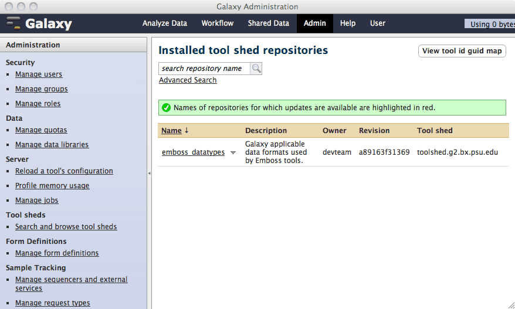Click the search magnifying glass icon
The image size is (515, 309).
coord(256,69)
